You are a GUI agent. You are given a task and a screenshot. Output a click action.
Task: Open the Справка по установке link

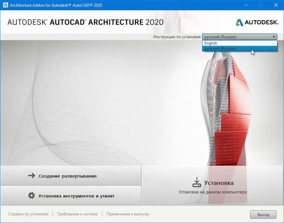point(28,214)
